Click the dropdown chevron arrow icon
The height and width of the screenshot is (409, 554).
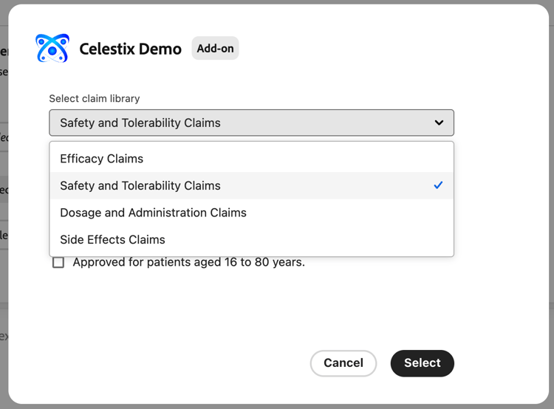pyautogui.click(x=439, y=123)
